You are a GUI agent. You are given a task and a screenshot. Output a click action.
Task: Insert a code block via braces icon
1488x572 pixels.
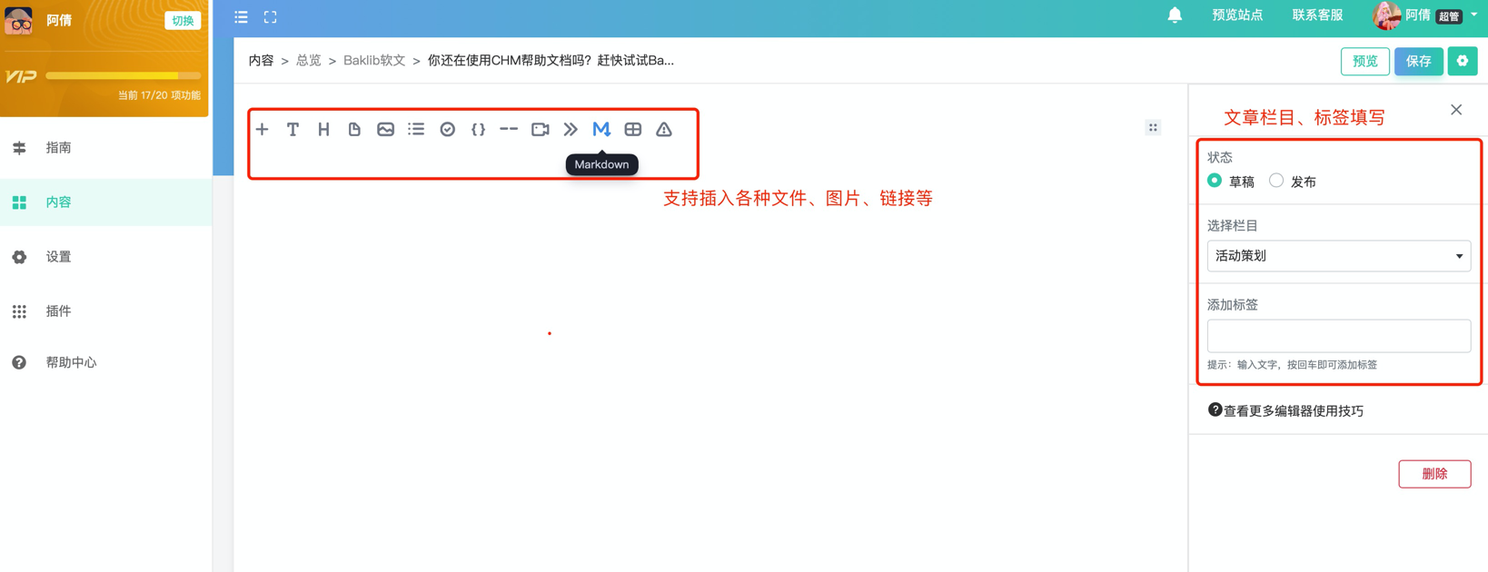tap(478, 130)
